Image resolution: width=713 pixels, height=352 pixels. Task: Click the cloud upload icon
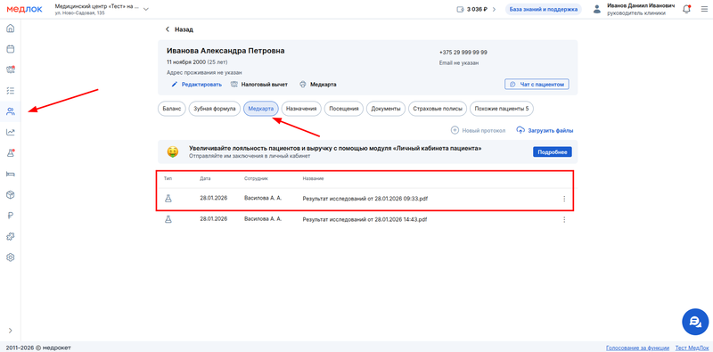pyautogui.click(x=520, y=130)
